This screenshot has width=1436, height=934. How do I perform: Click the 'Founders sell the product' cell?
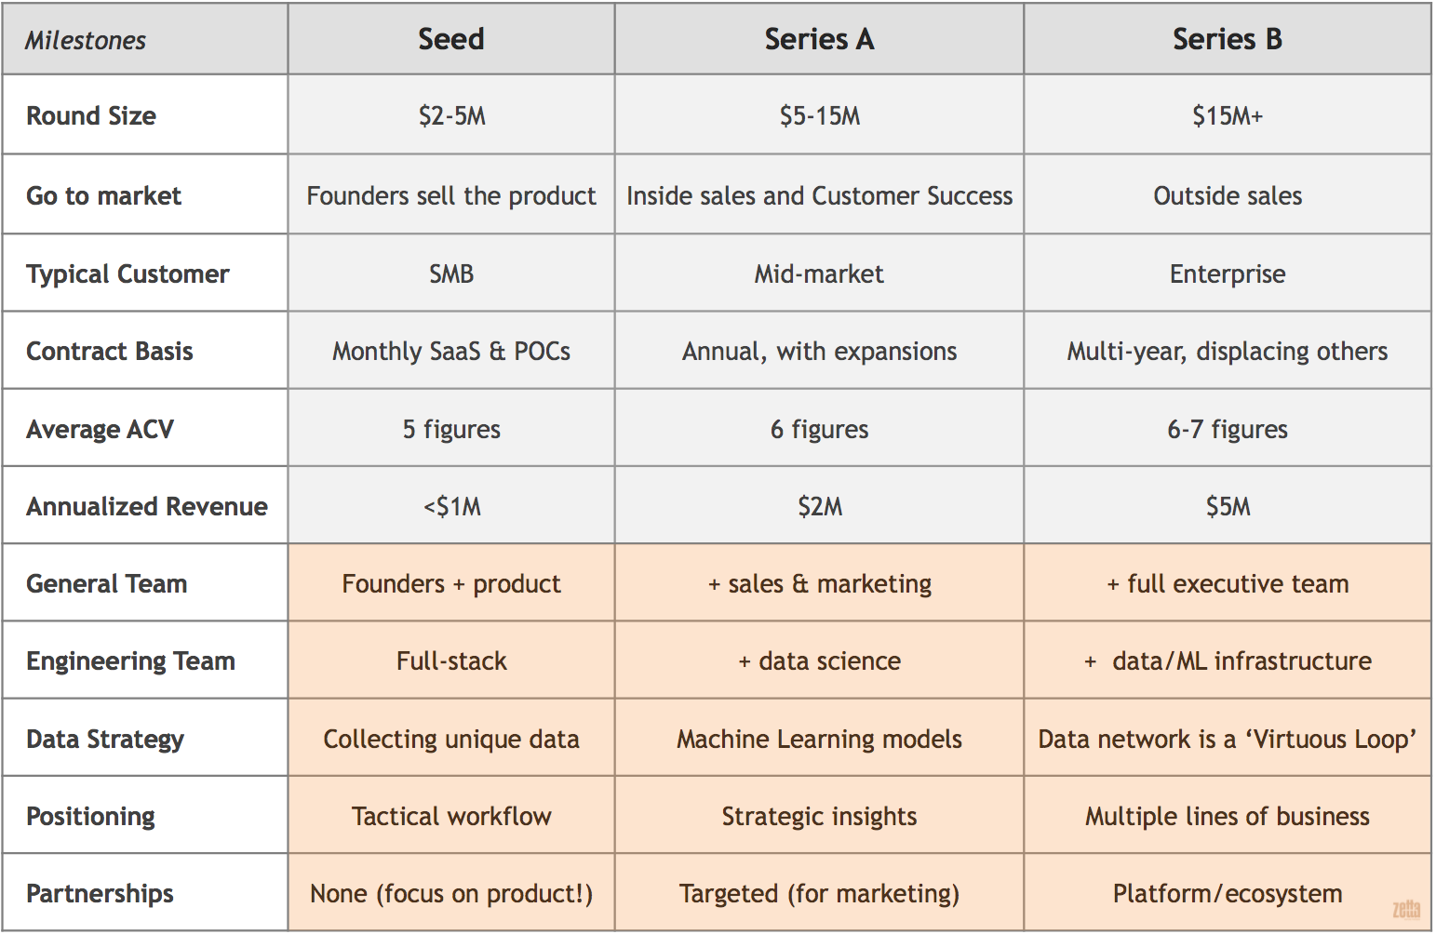pos(451,195)
